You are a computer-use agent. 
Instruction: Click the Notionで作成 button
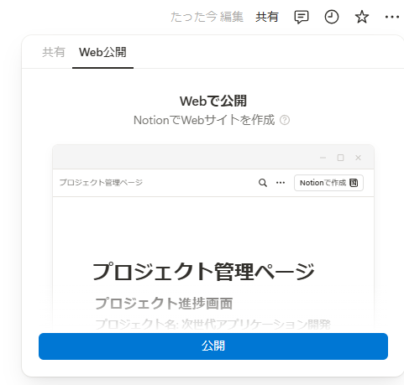click(328, 183)
